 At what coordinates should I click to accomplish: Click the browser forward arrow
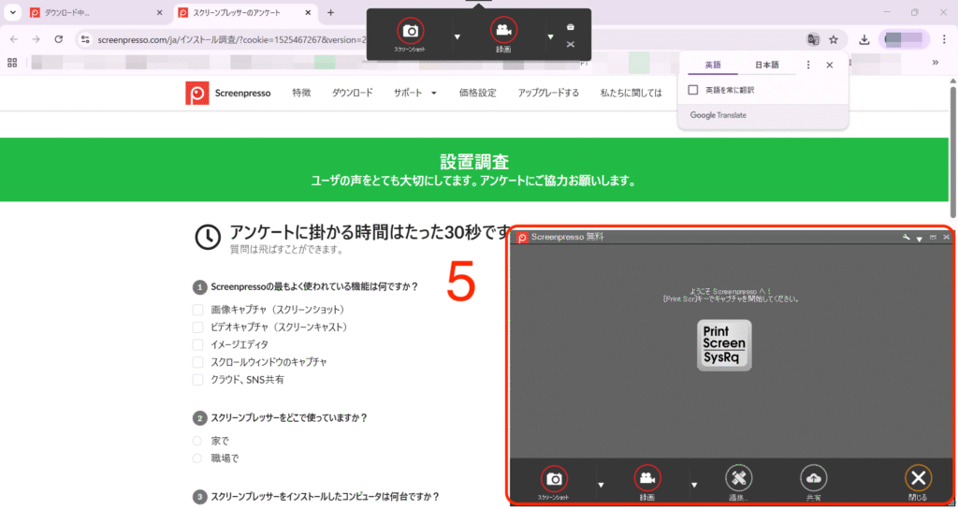[36, 39]
